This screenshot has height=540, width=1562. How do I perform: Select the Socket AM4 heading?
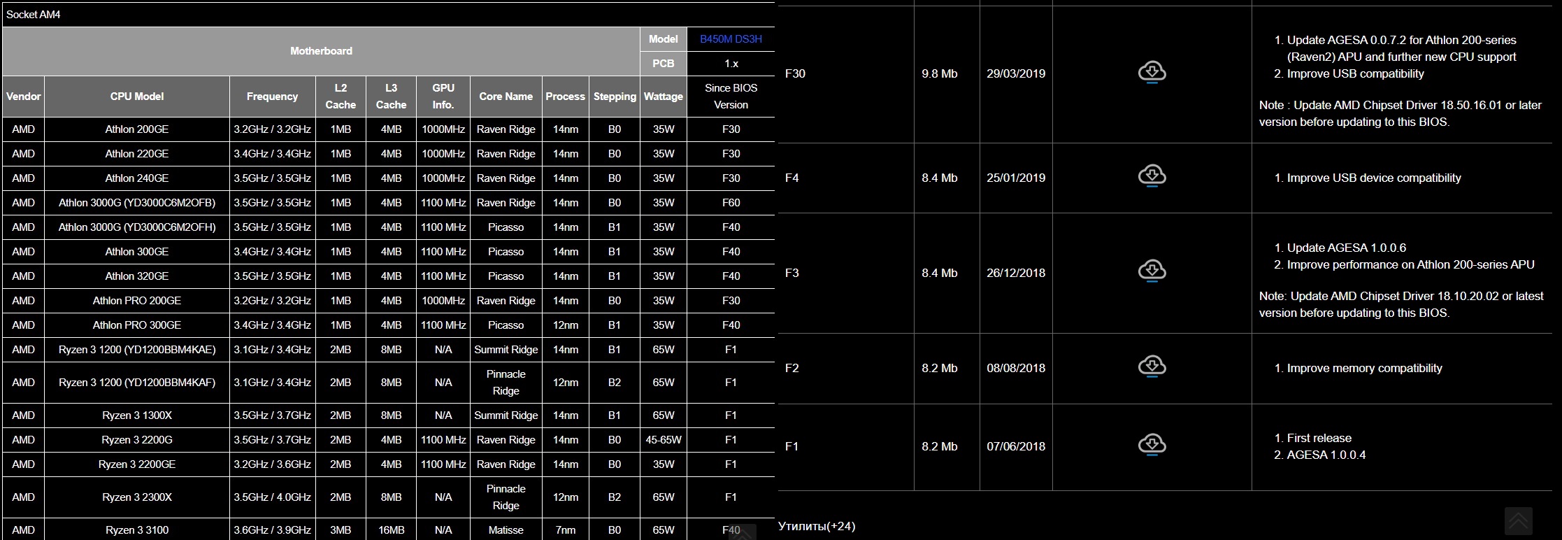34,14
